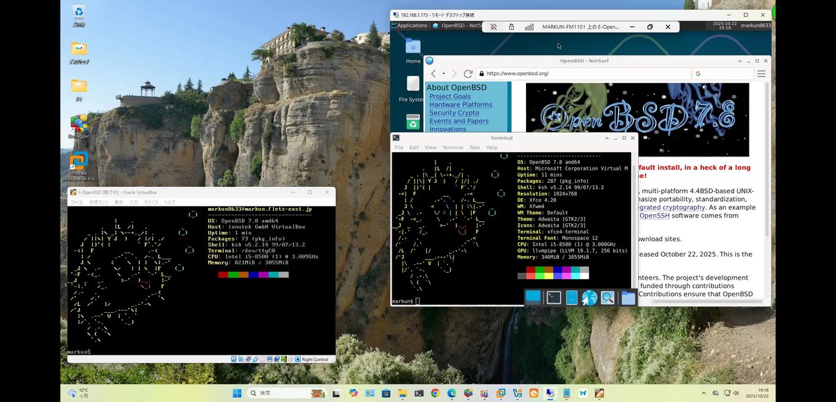Open the NetSurf hamburger menu
Screen dimensions: 836x402
(761, 73)
